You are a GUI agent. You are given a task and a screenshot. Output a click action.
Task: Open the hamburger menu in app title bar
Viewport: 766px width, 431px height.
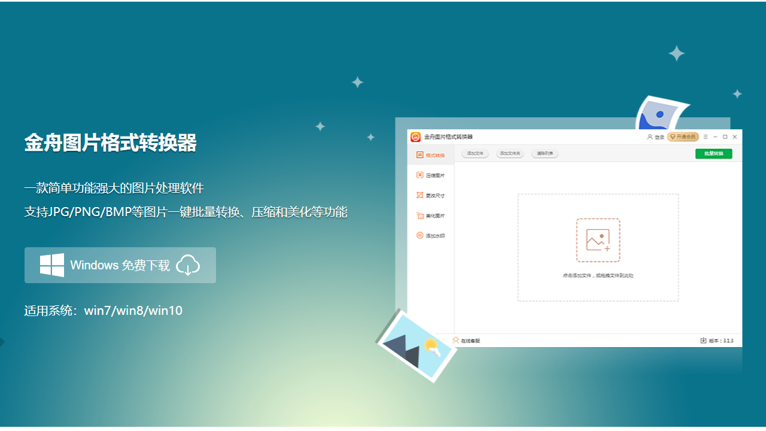point(706,137)
